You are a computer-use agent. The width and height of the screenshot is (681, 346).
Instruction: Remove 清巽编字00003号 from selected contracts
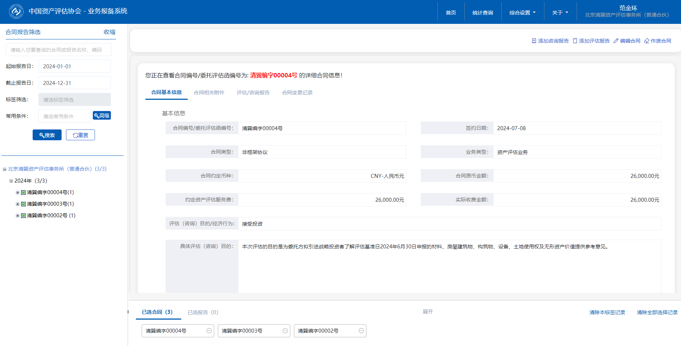coord(285,331)
